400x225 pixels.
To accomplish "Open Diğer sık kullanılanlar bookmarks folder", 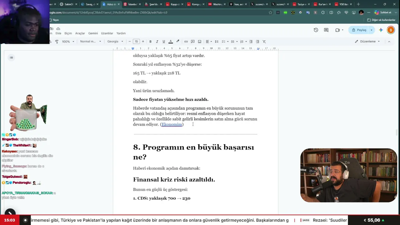I will (x=381, y=20).
